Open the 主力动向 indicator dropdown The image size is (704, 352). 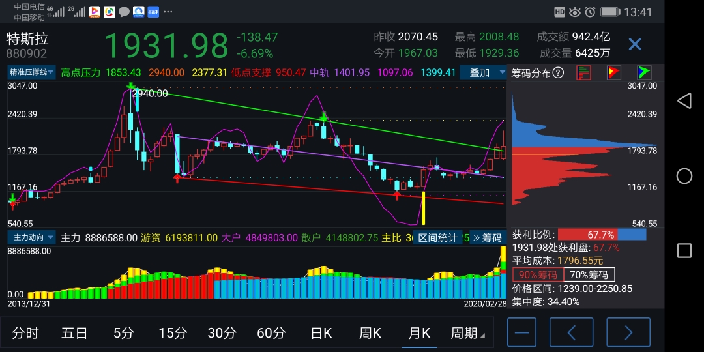tap(31, 237)
